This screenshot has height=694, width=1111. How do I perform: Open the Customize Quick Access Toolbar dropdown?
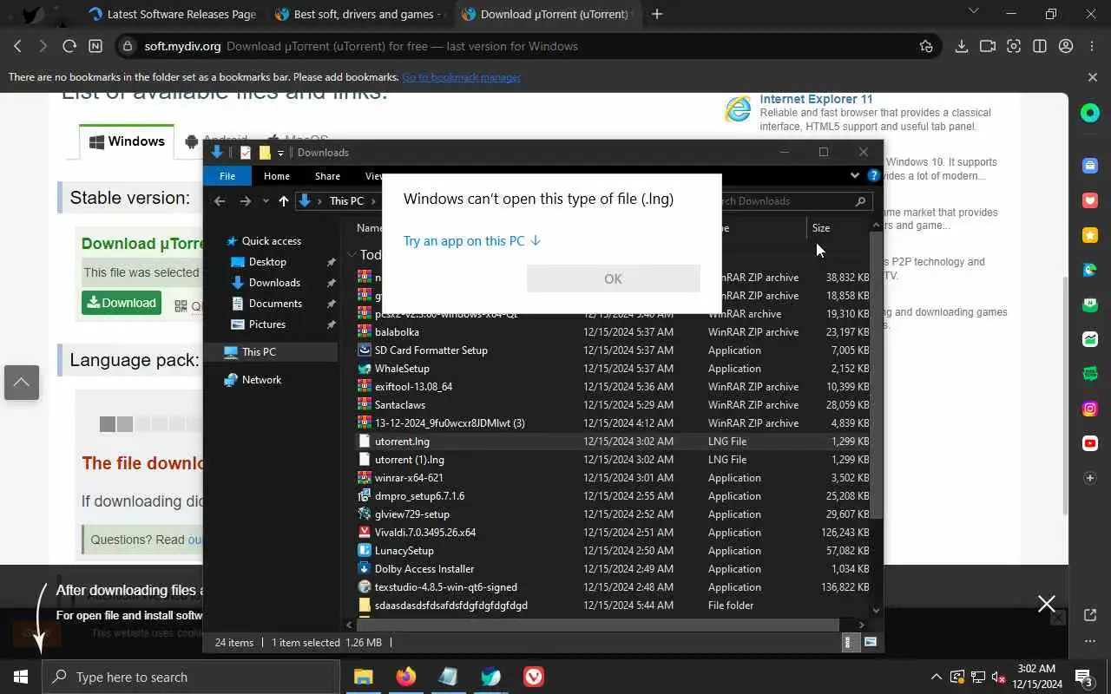[280, 153]
